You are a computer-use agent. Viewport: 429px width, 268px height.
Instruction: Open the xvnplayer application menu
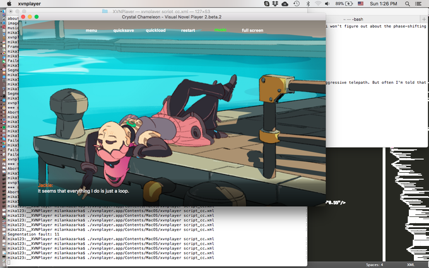pos(30,4)
